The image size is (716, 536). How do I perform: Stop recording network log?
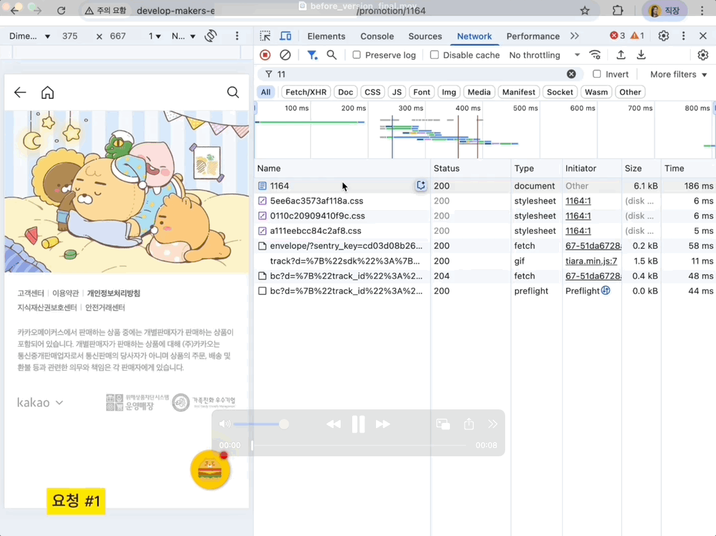point(265,55)
